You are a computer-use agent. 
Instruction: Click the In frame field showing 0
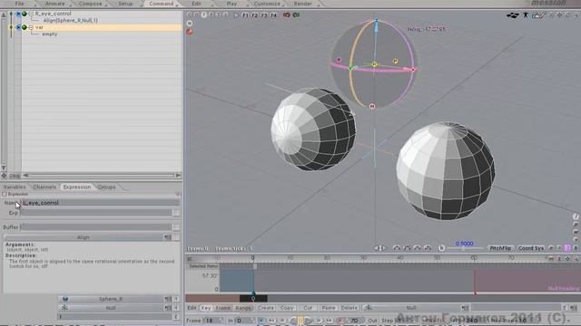[x=244, y=321]
